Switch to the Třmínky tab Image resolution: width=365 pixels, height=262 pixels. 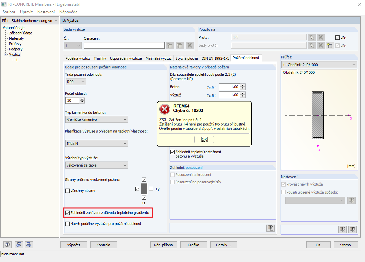100,58
